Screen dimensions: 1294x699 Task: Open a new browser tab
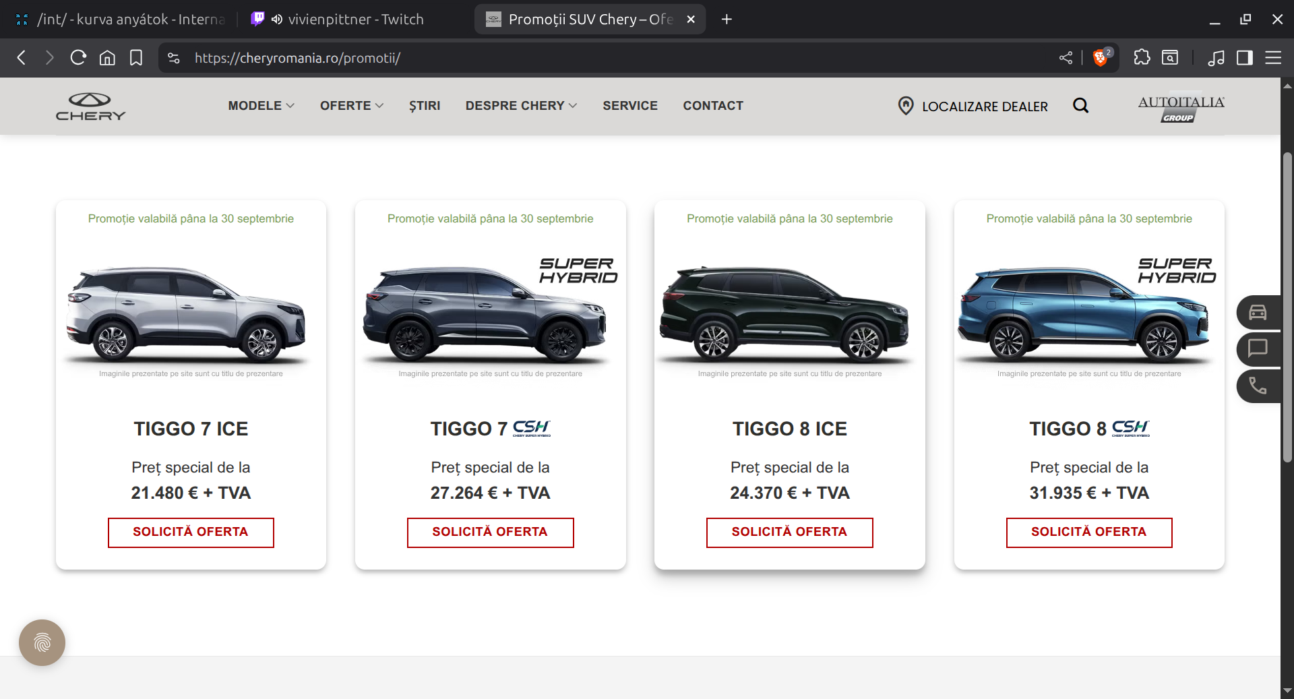(727, 20)
